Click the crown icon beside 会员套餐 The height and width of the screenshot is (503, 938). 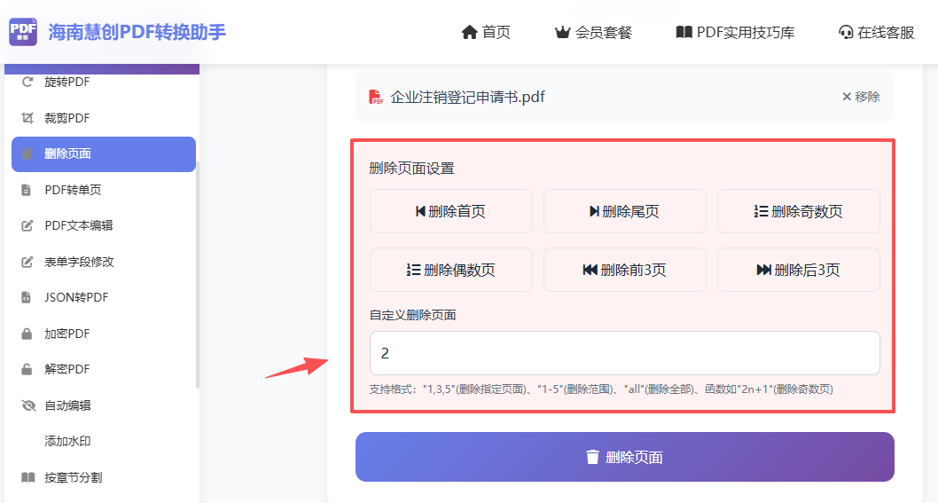click(562, 32)
